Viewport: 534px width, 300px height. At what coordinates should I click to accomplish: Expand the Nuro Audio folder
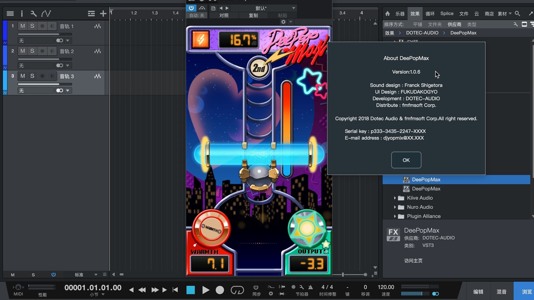[395, 207]
